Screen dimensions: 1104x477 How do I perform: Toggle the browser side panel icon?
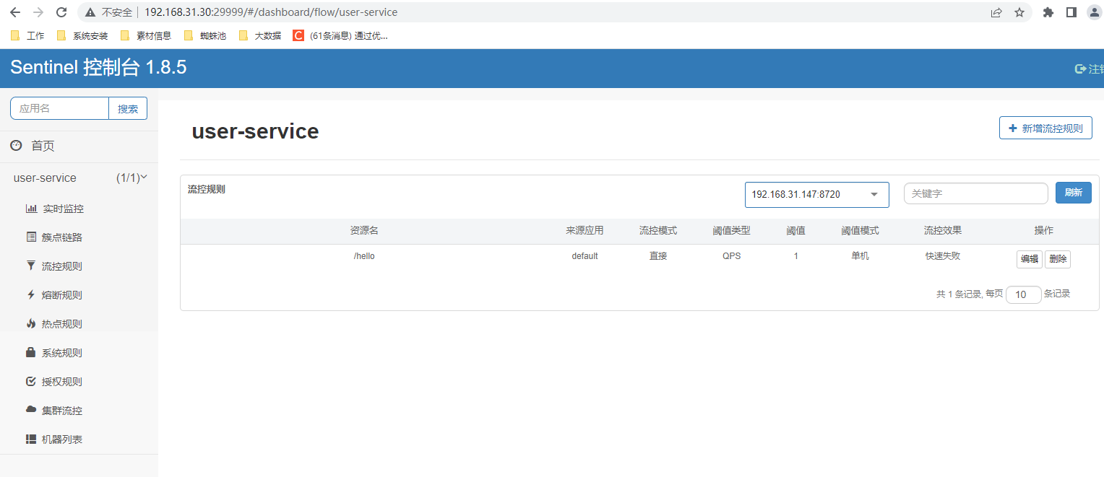pos(1071,12)
